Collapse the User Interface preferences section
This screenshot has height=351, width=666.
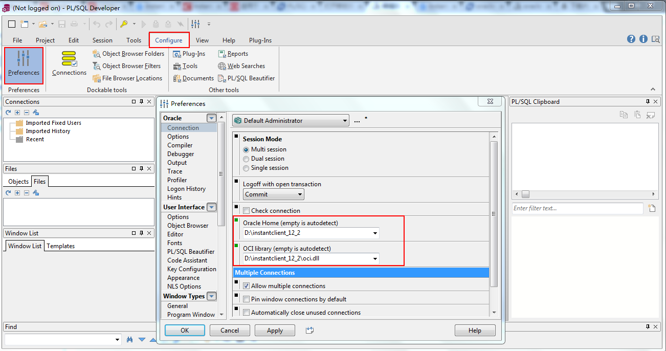pyautogui.click(x=211, y=207)
